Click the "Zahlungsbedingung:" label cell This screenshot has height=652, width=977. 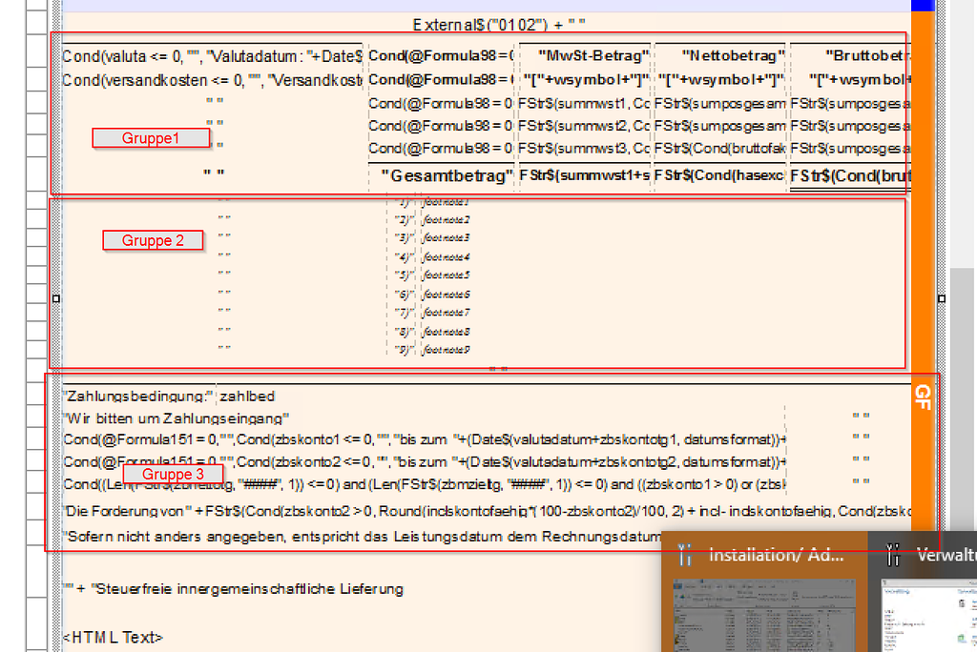click(138, 396)
